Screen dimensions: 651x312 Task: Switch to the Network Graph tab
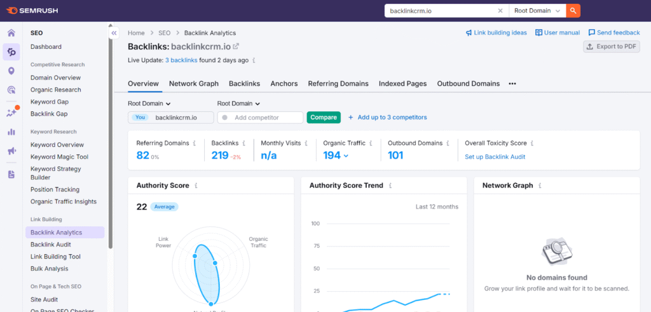click(193, 84)
